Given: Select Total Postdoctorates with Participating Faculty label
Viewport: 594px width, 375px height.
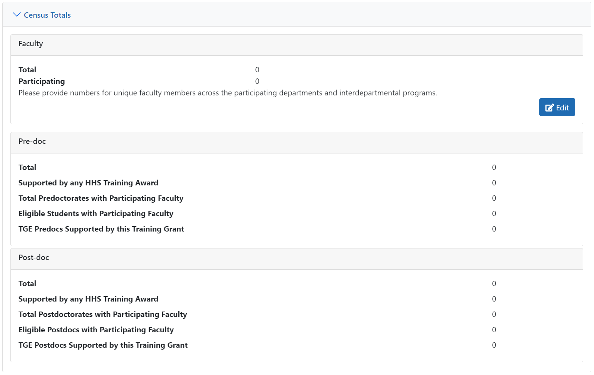Looking at the screenshot, I should click(103, 314).
